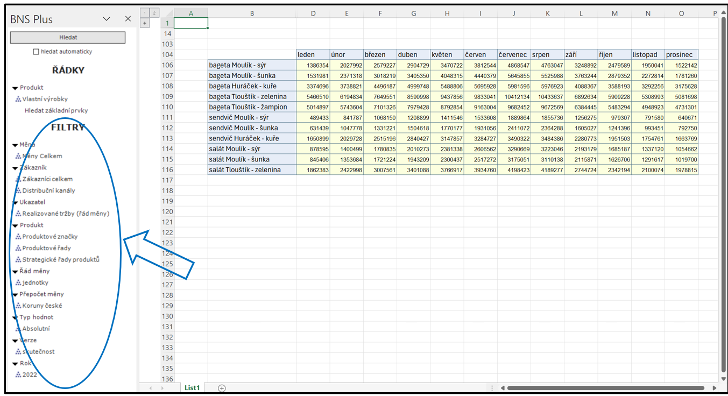728x396 pixels.
Task: Close the BNS Plus task pane
Action: pyautogui.click(x=128, y=19)
